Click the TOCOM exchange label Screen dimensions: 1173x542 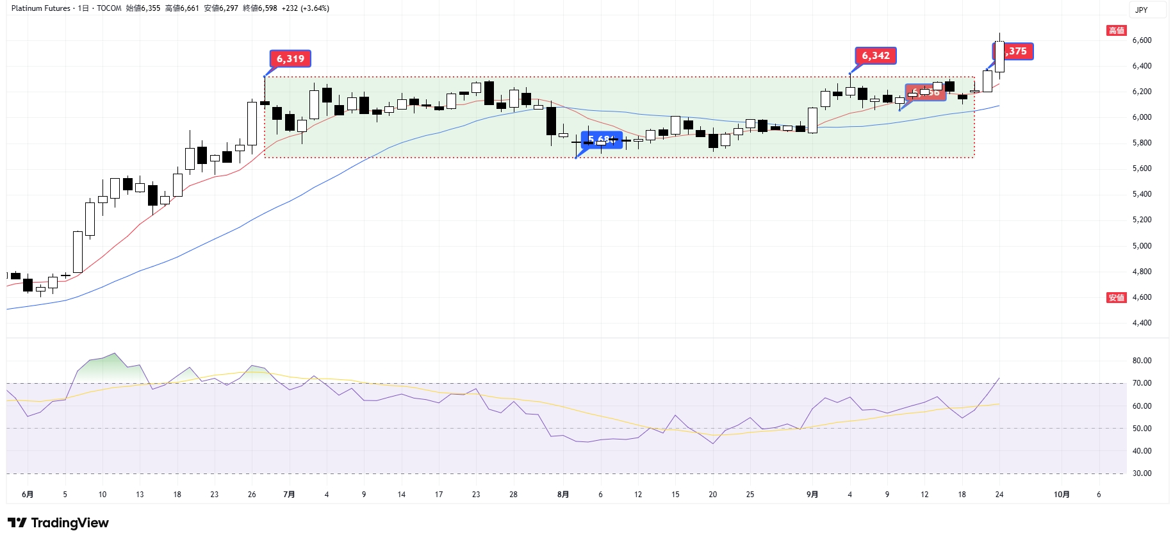[109, 8]
